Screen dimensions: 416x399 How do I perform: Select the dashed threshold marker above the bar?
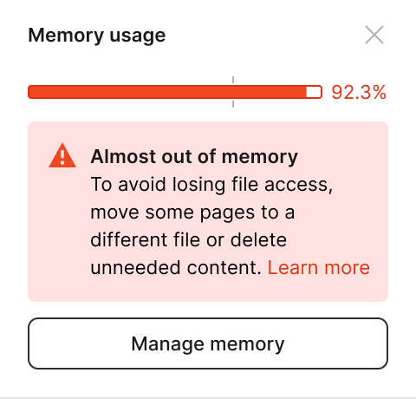[233, 81]
